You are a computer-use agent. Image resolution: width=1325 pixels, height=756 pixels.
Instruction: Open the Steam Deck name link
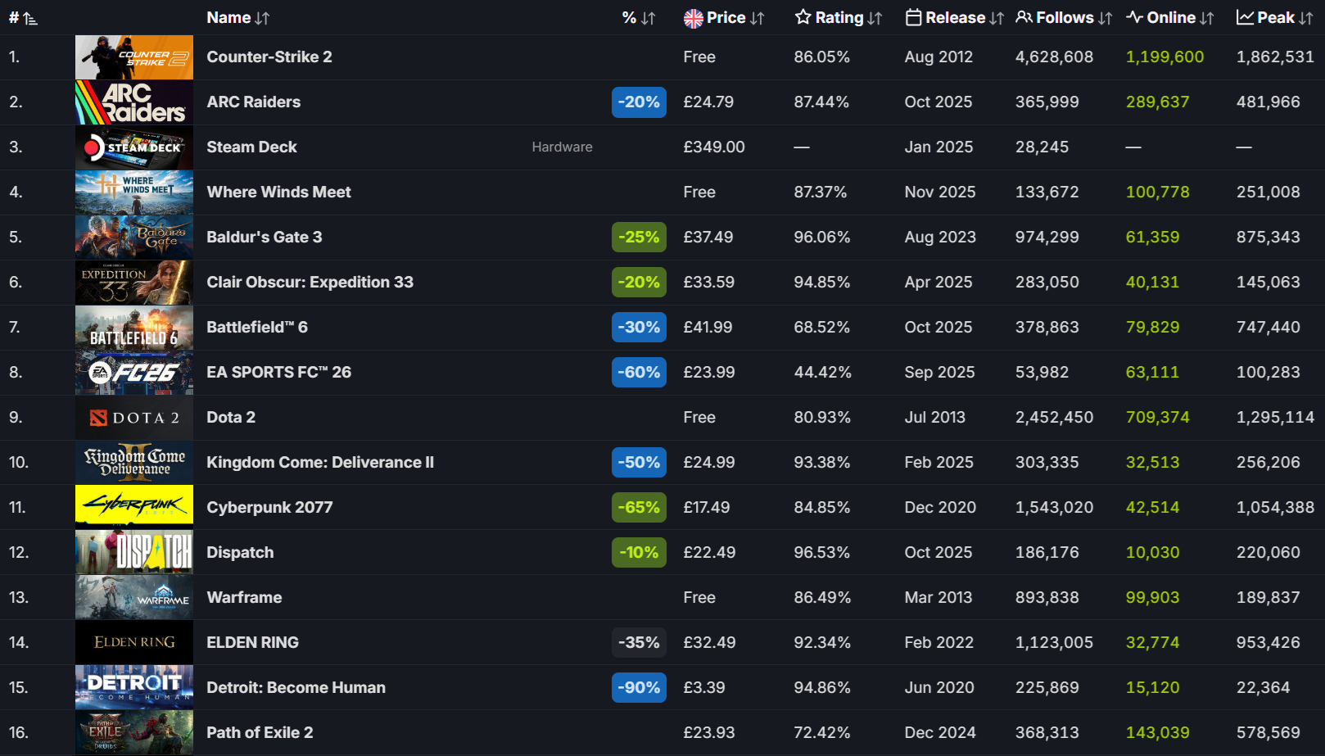pos(251,147)
